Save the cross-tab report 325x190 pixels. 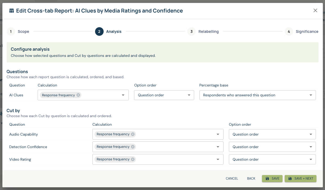click(272, 179)
